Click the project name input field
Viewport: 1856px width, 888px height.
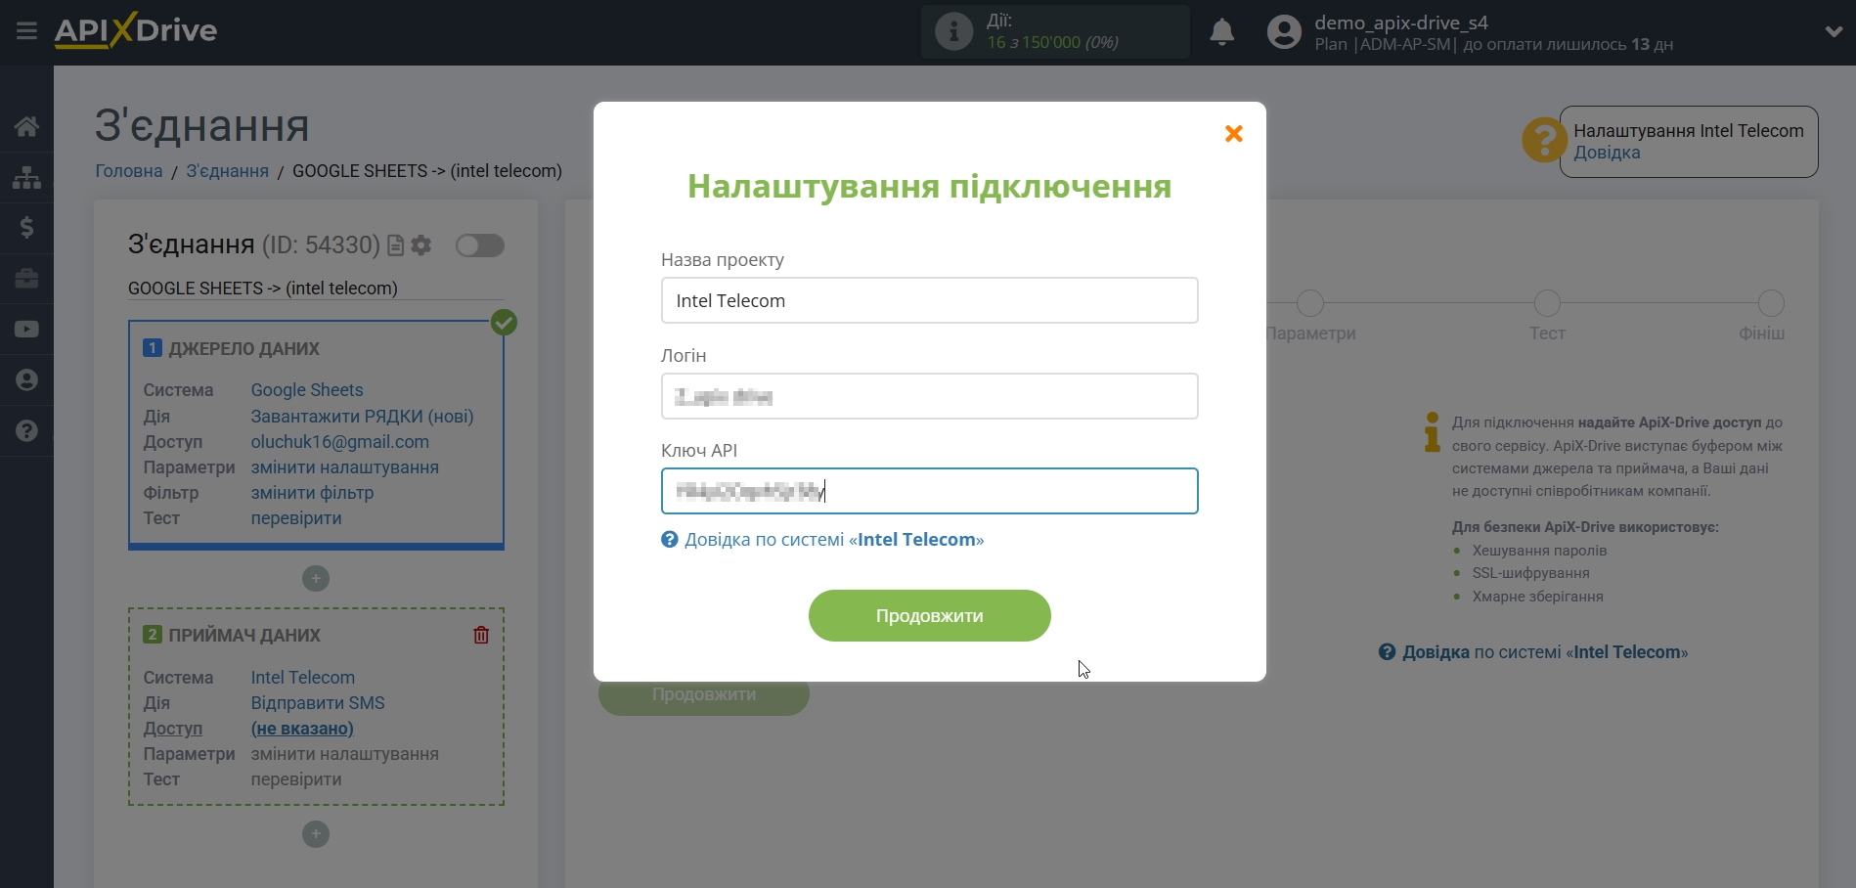[929, 300]
